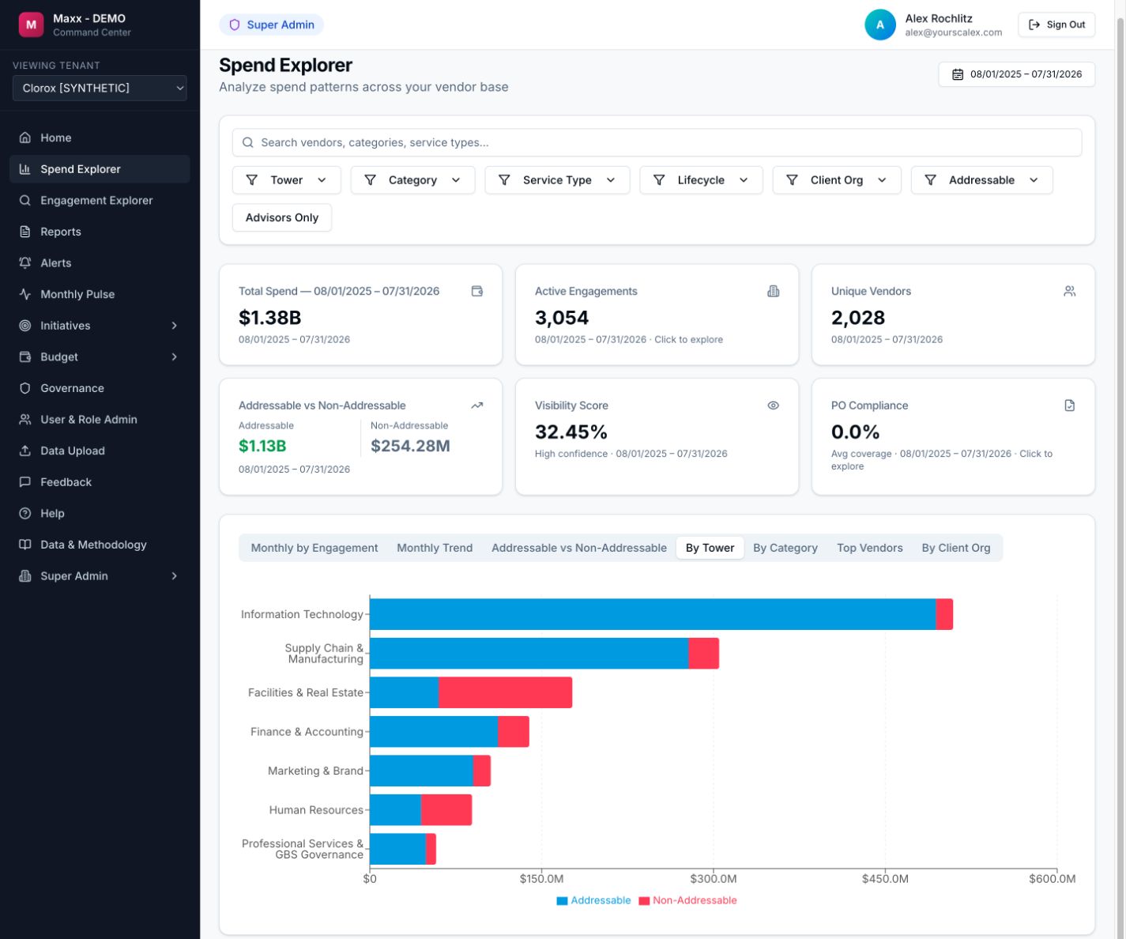The image size is (1126, 939).
Task: Click the Sign Out button
Action: point(1056,25)
